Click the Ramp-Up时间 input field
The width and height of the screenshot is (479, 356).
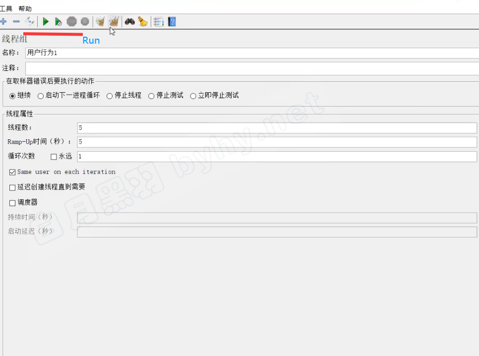(x=277, y=142)
